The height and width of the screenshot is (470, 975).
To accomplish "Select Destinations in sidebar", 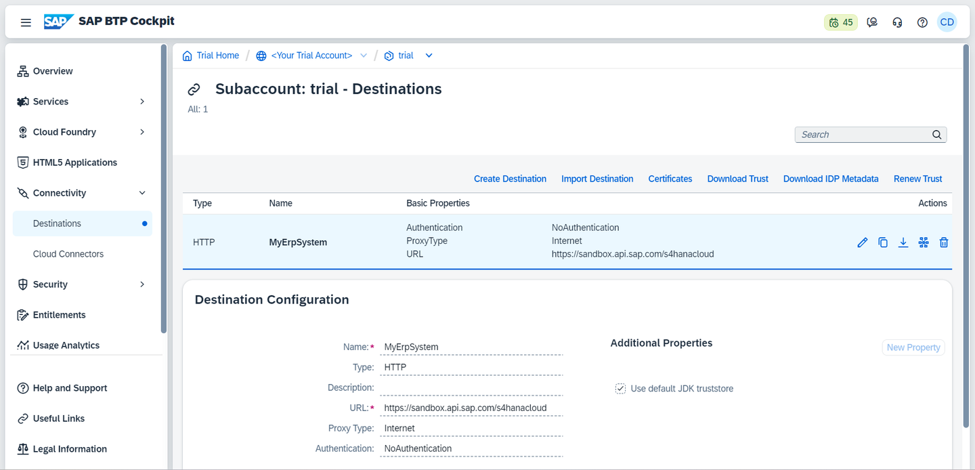I will pyautogui.click(x=83, y=223).
